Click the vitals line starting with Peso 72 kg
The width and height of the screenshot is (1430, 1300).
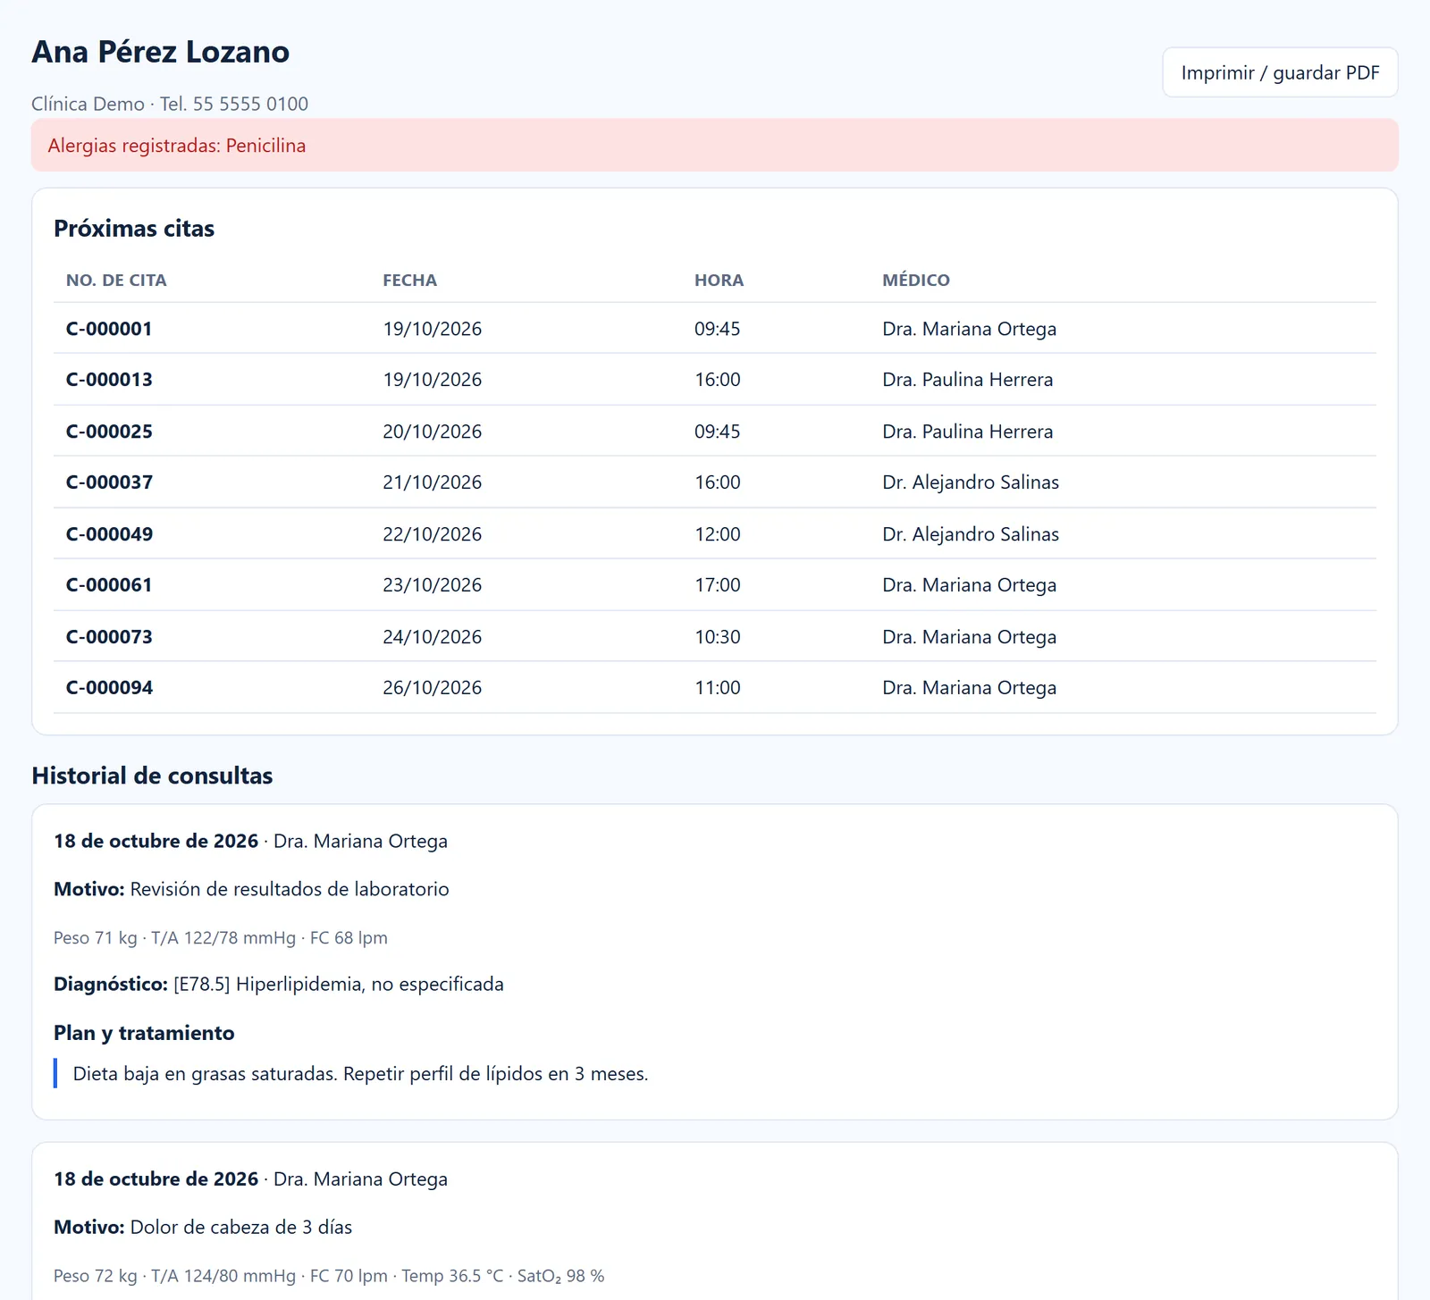click(329, 1276)
